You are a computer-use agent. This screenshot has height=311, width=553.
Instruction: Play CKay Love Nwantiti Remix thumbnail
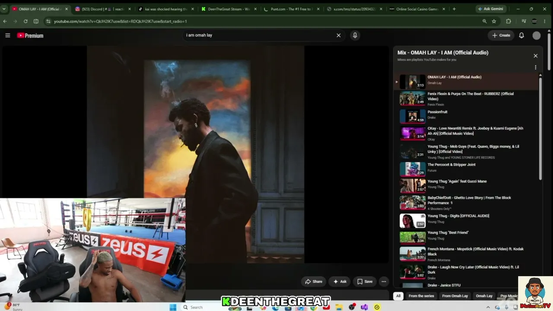[x=413, y=133]
